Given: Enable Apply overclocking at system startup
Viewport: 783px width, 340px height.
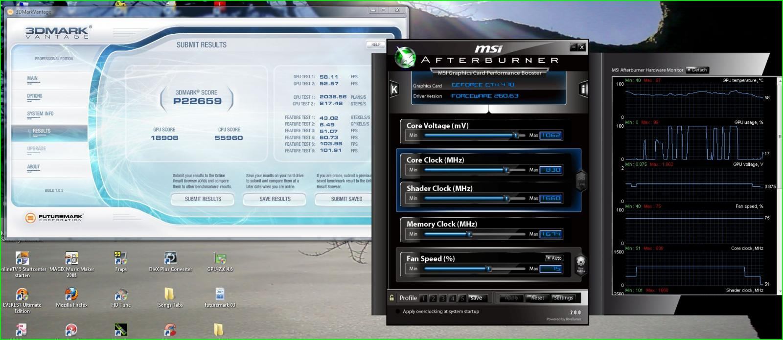Looking at the screenshot, I should point(397,311).
